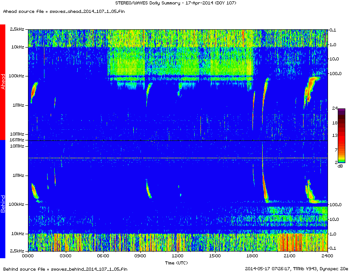Click the 100.0 right-axis label of Ahead panel
The width and height of the screenshot is (352, 272).
click(x=336, y=74)
